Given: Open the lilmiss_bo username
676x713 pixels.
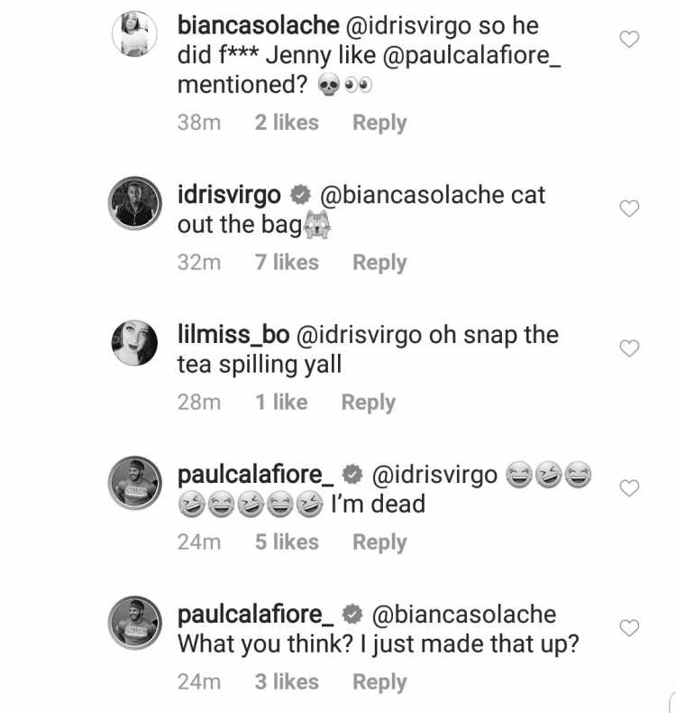Looking at the screenshot, I should point(233,335).
